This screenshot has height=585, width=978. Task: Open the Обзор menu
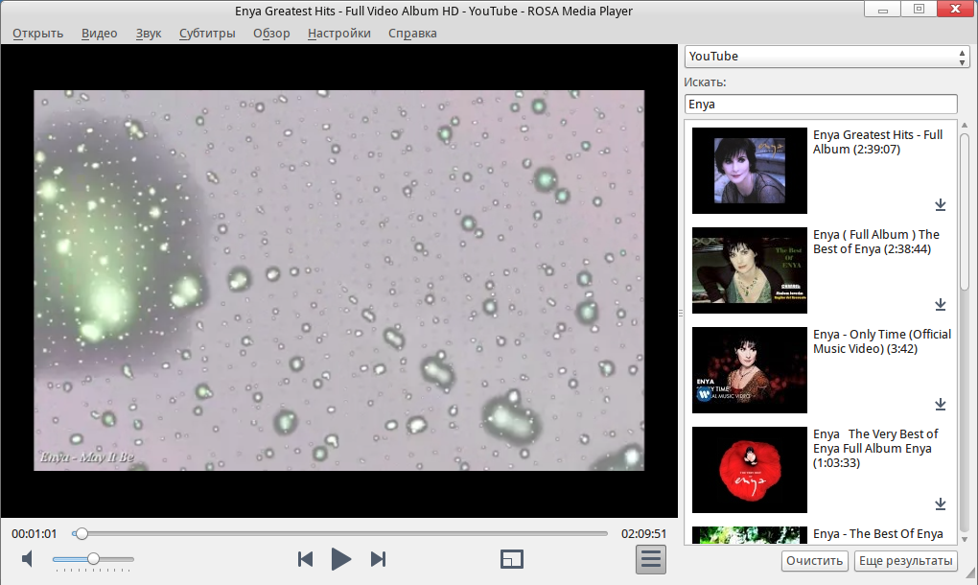[x=271, y=33]
